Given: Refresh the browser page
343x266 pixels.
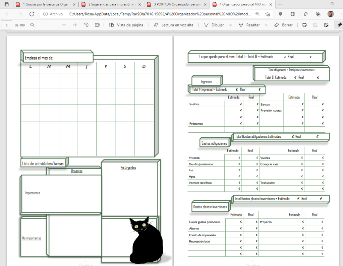Looking at the screenshot, I should 32,14.
